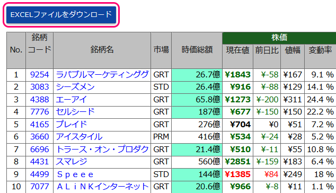Open Ｓｐｅｅｅ stock link
The width and height of the screenshot is (336, 193).
[75, 174]
